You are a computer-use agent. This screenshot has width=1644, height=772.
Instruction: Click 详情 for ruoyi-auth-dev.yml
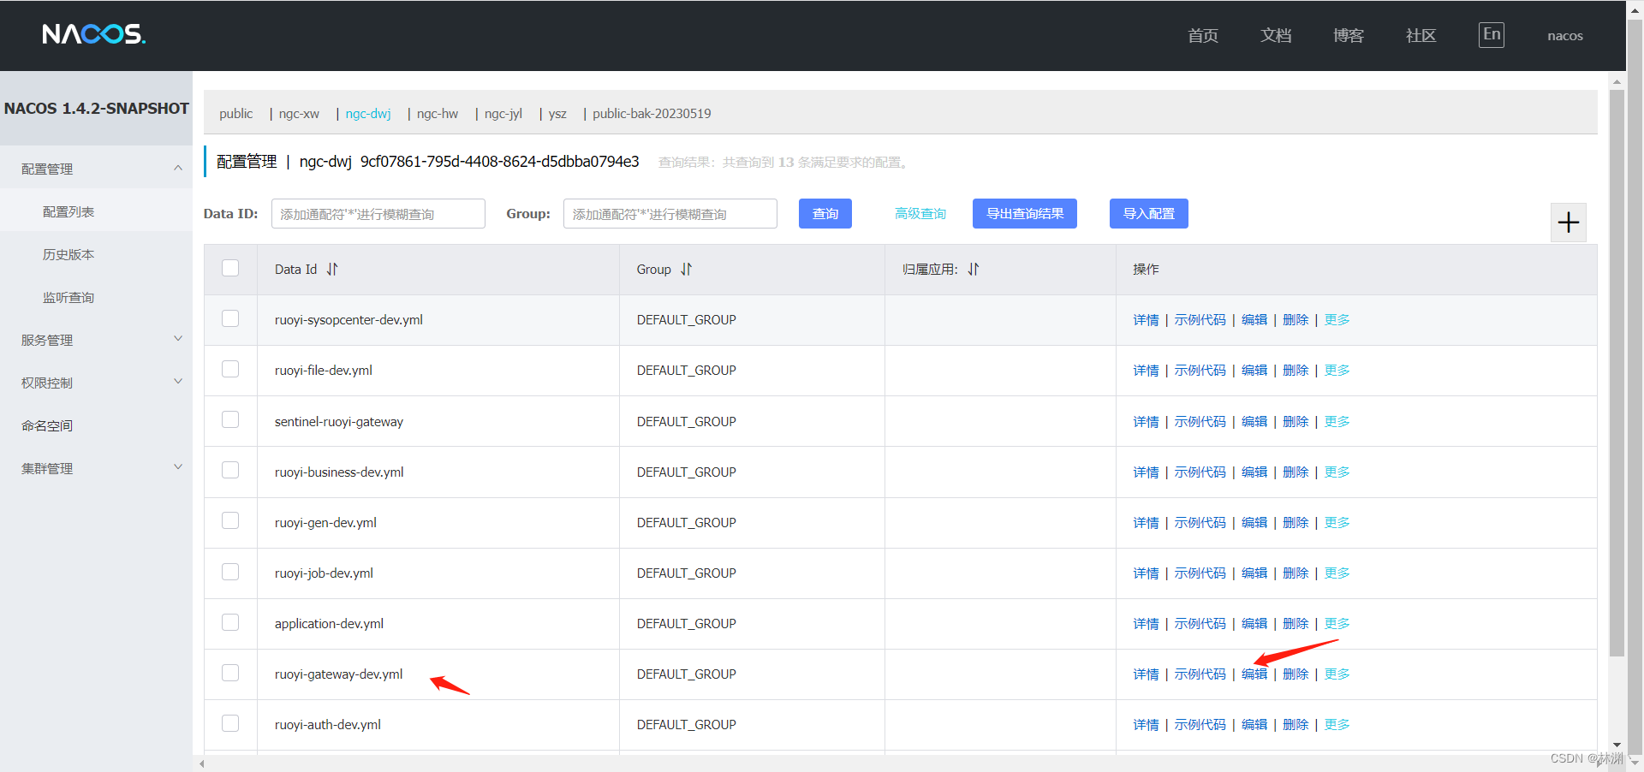pyautogui.click(x=1146, y=724)
